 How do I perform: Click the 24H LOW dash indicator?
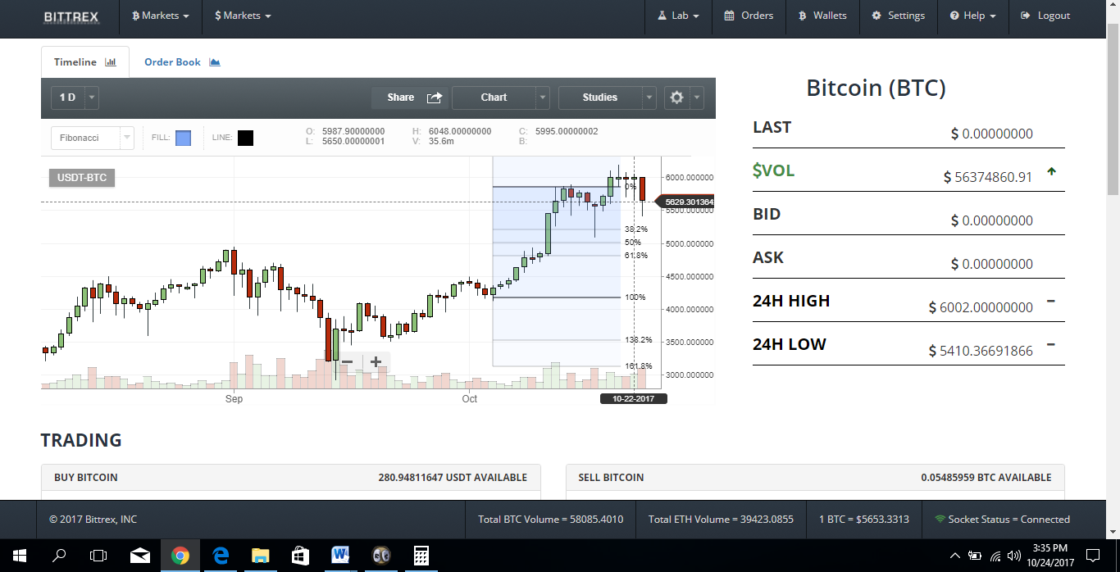point(1051,345)
